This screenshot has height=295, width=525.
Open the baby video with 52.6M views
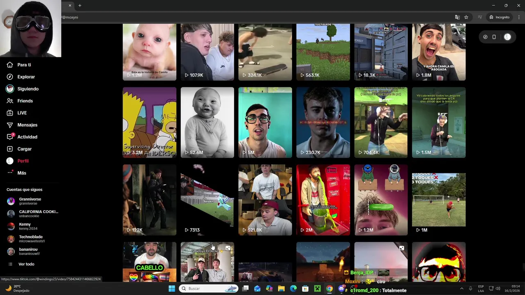coord(207,123)
